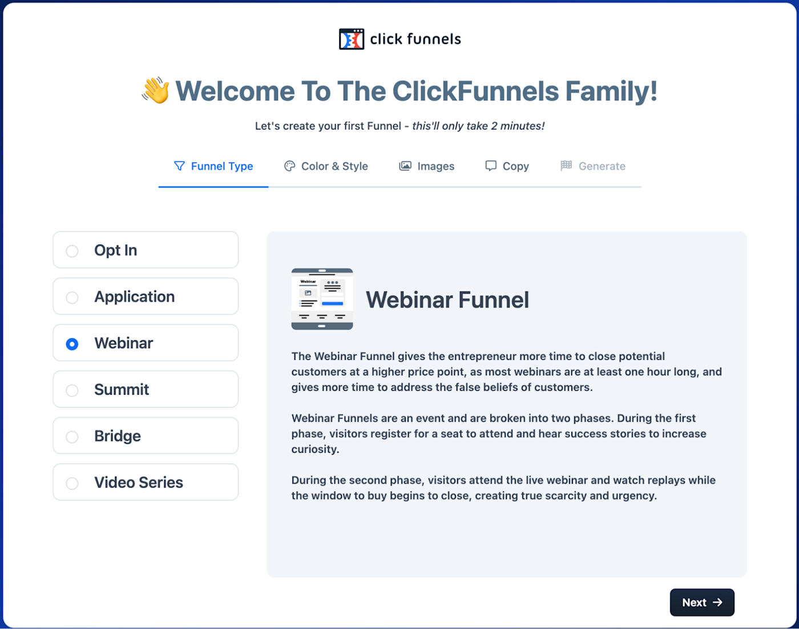This screenshot has width=799, height=629.
Task: Select the Video Series radio button
Action: (72, 483)
